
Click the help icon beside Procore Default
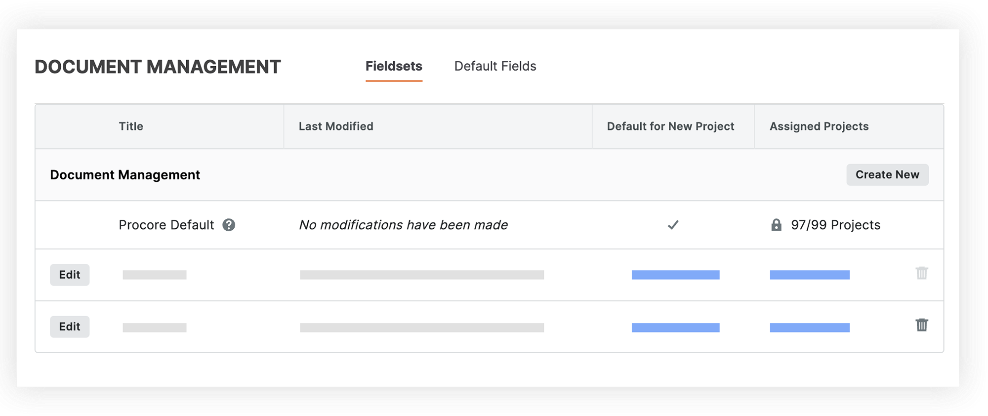pos(229,225)
